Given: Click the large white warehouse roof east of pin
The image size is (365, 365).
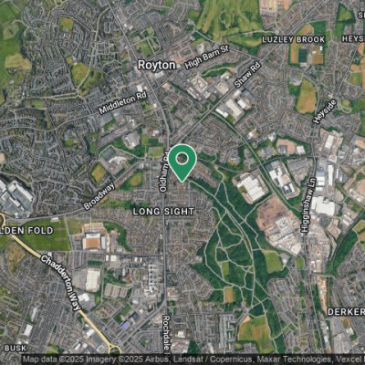Looking at the screenshot, I should click(x=252, y=187).
